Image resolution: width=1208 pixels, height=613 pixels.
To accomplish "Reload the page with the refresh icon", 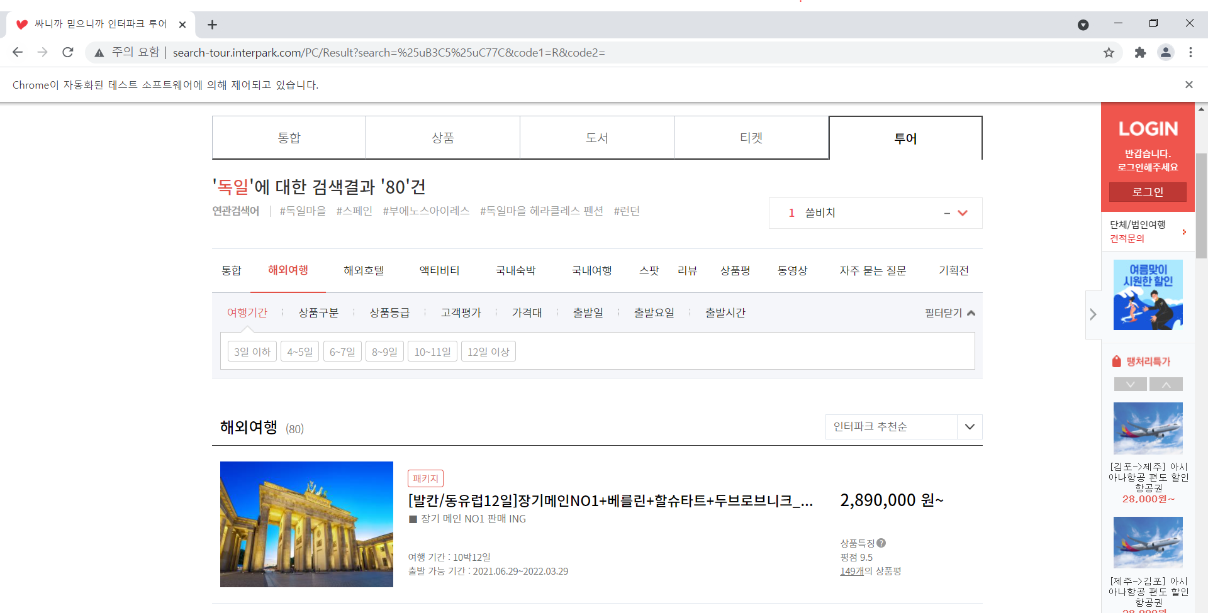I will 68,52.
